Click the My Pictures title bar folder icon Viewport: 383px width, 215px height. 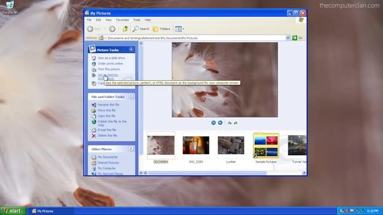[x=87, y=13]
